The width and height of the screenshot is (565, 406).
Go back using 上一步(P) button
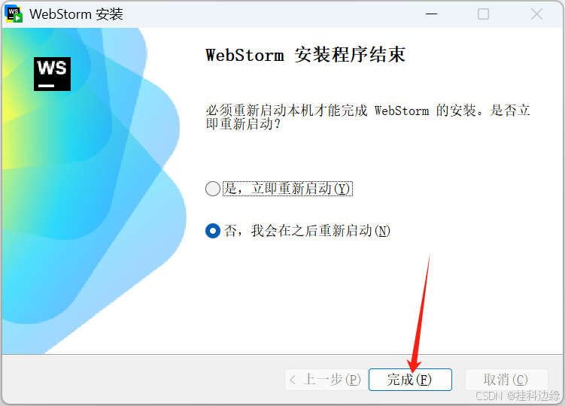[326, 380]
